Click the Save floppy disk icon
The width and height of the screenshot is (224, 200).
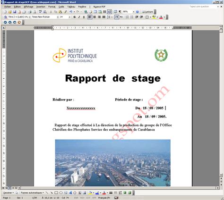click(x=15, y=12)
